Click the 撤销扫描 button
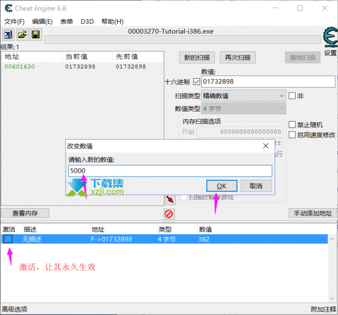The height and width of the screenshot is (315, 338). click(303, 58)
